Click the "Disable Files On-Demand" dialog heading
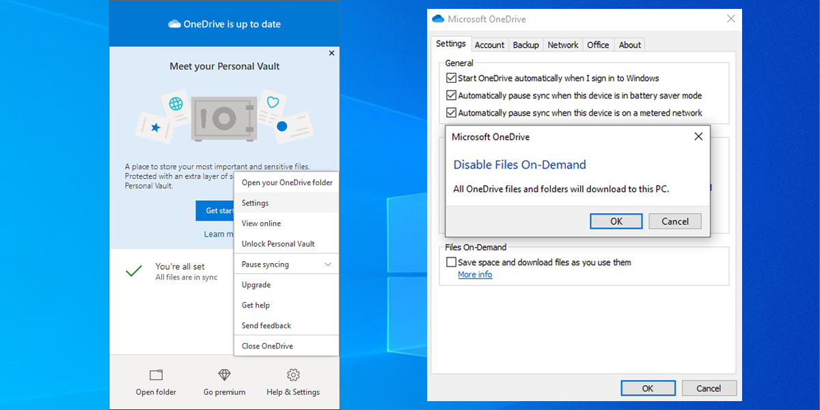Screen dimensions: 820x410 pos(520,165)
